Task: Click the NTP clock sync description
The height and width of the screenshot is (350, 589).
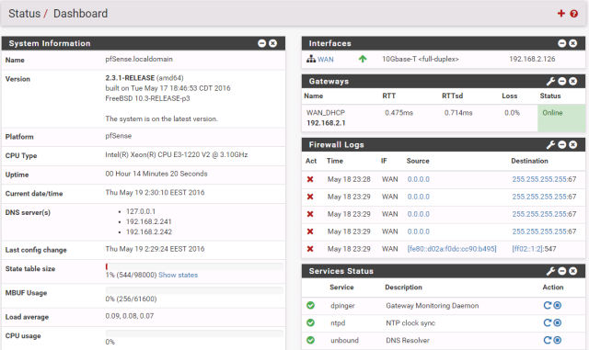Action: (x=410, y=323)
